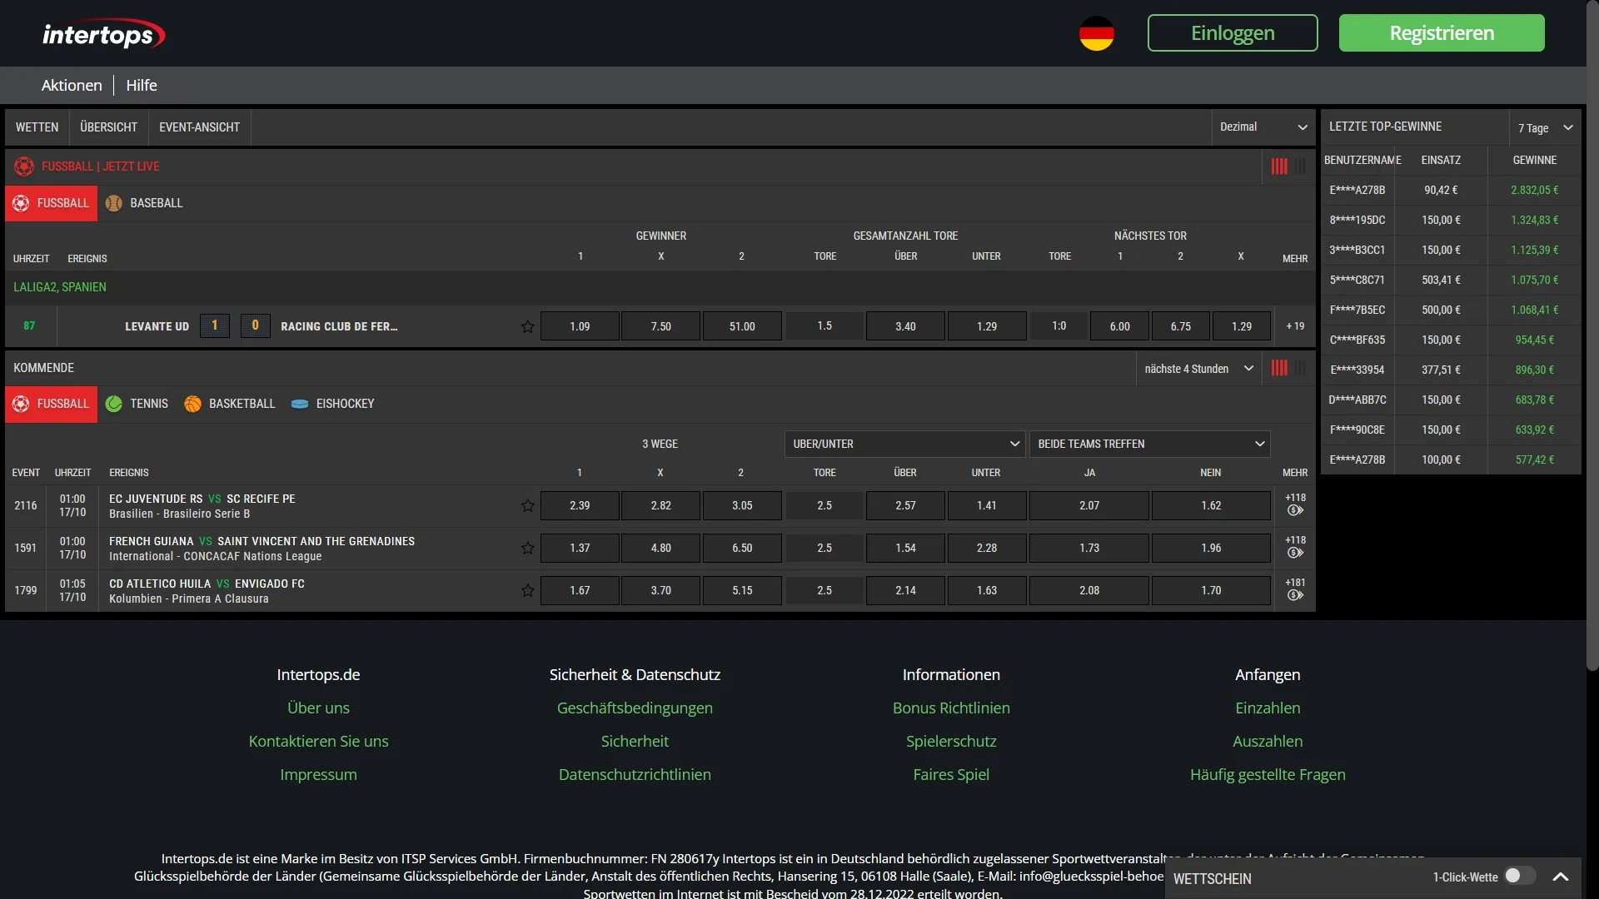Open the Übersicht tab

click(109, 127)
